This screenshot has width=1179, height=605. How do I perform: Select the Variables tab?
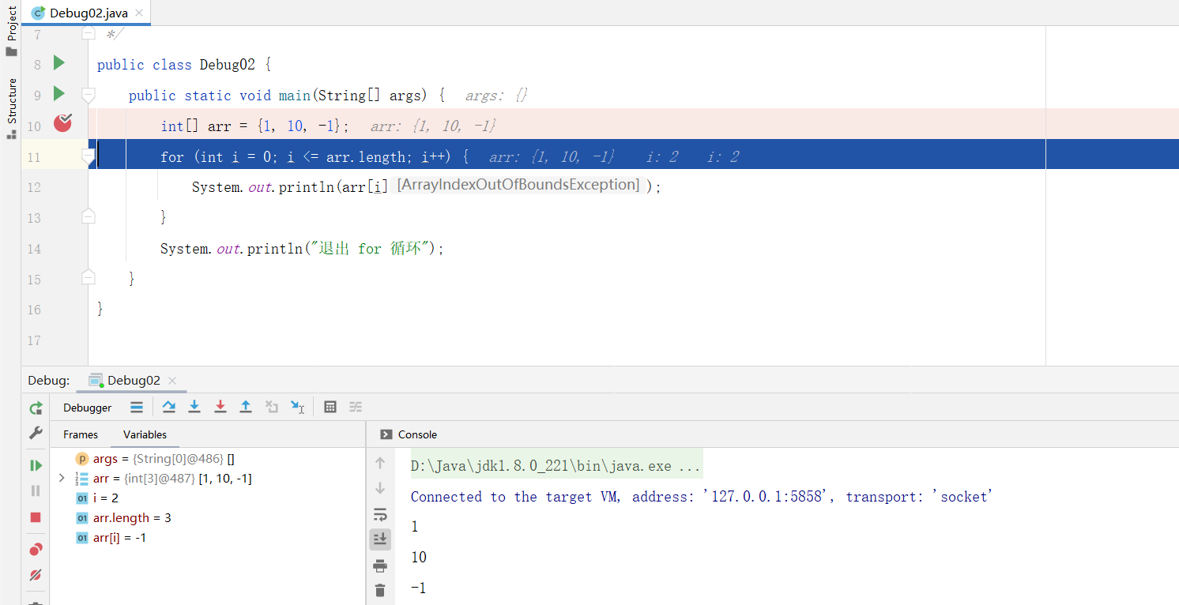[x=145, y=434]
